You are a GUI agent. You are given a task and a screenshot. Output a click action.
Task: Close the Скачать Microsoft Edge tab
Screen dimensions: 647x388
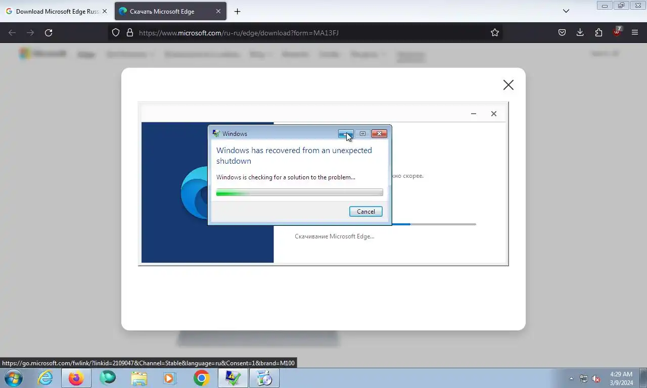tap(218, 11)
